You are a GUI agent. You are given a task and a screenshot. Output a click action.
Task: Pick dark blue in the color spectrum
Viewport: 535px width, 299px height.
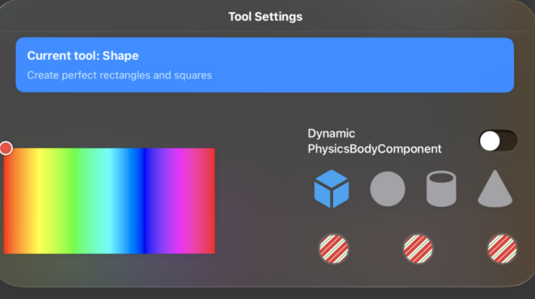145,201
